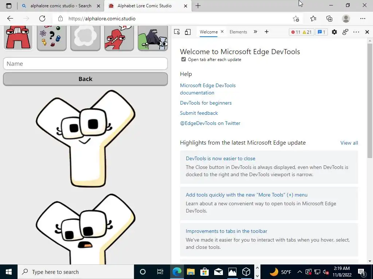Viewport: 373px width, 279px height.
Task: View site information lock icon
Action: pyautogui.click(x=60, y=19)
